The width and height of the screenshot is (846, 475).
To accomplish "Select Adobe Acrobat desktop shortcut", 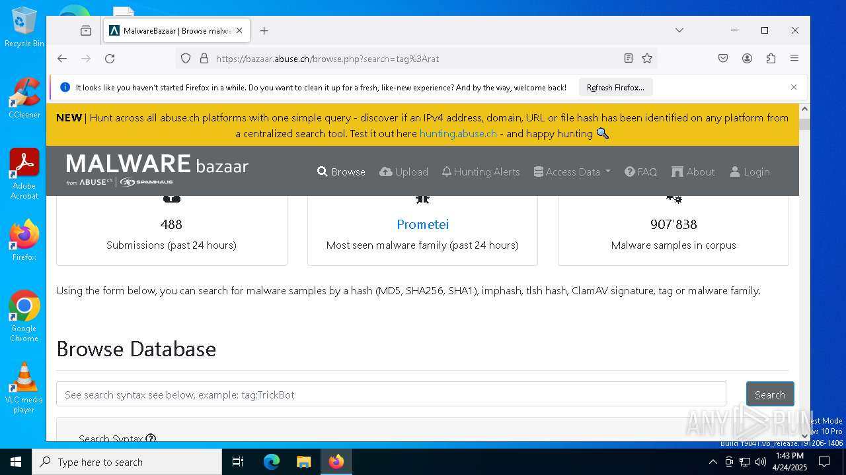I will [x=24, y=174].
